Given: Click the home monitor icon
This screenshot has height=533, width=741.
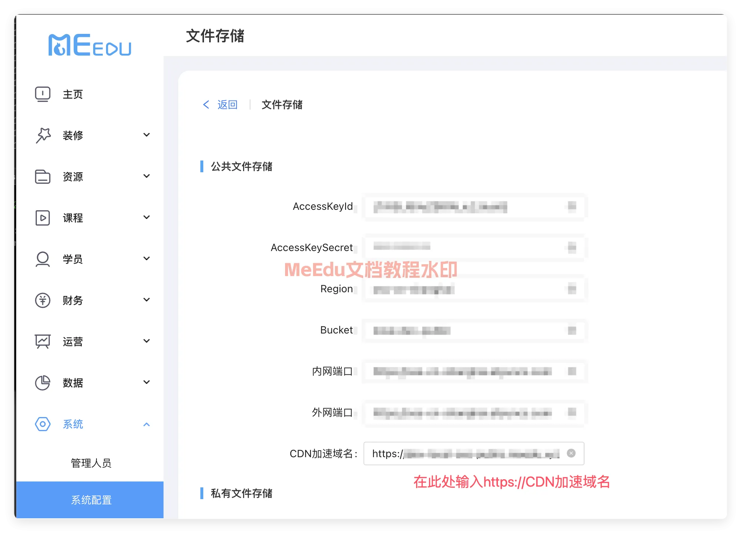Looking at the screenshot, I should (43, 94).
